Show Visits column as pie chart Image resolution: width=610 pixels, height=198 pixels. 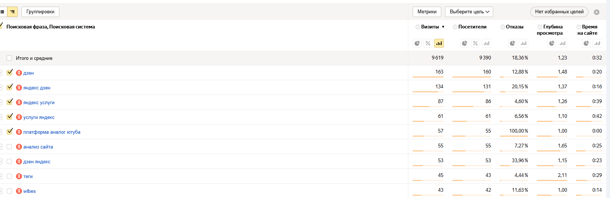click(417, 43)
